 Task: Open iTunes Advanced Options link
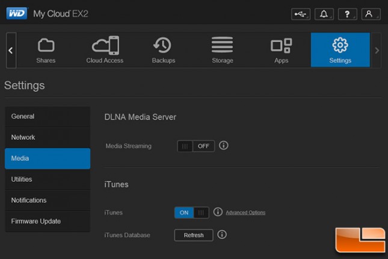tap(245, 213)
